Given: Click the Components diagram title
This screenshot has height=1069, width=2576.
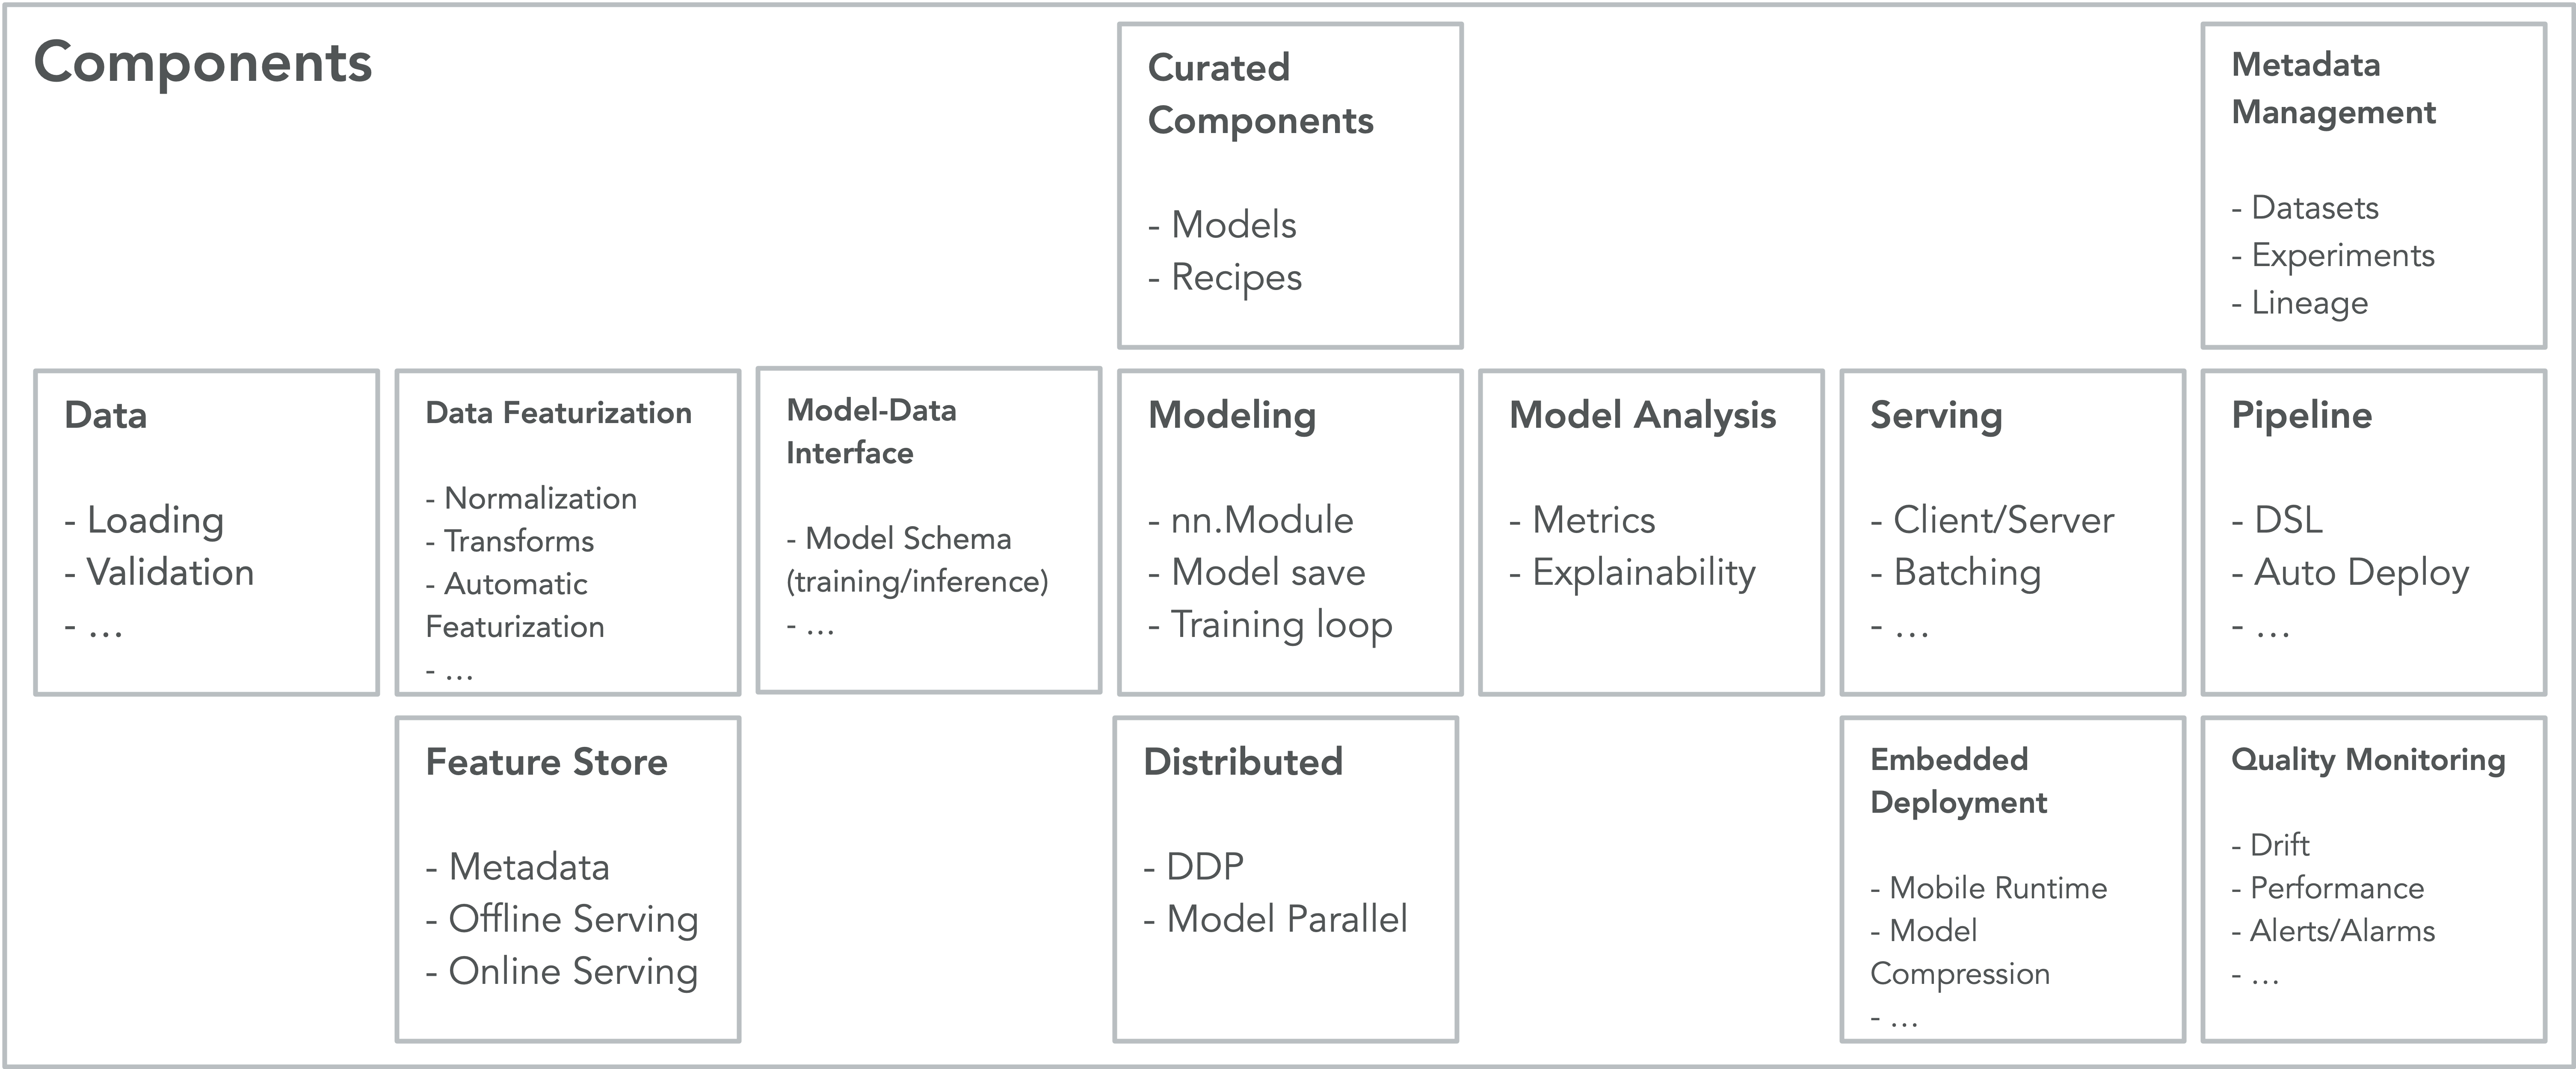Looking at the screenshot, I should [203, 63].
